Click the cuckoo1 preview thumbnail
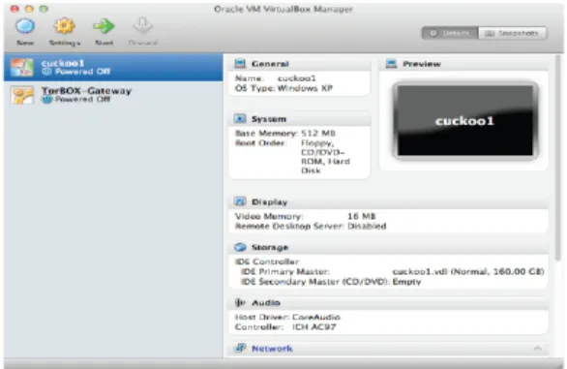Screen dimensions: 567x369 click(x=465, y=121)
